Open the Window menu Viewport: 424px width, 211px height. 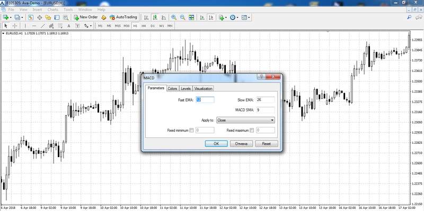point(85,10)
